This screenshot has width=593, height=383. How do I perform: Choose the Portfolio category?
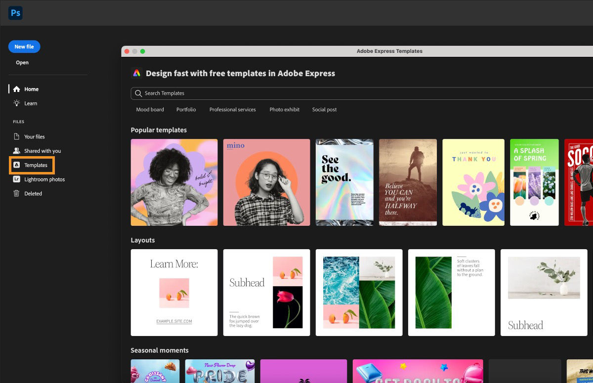[186, 109]
